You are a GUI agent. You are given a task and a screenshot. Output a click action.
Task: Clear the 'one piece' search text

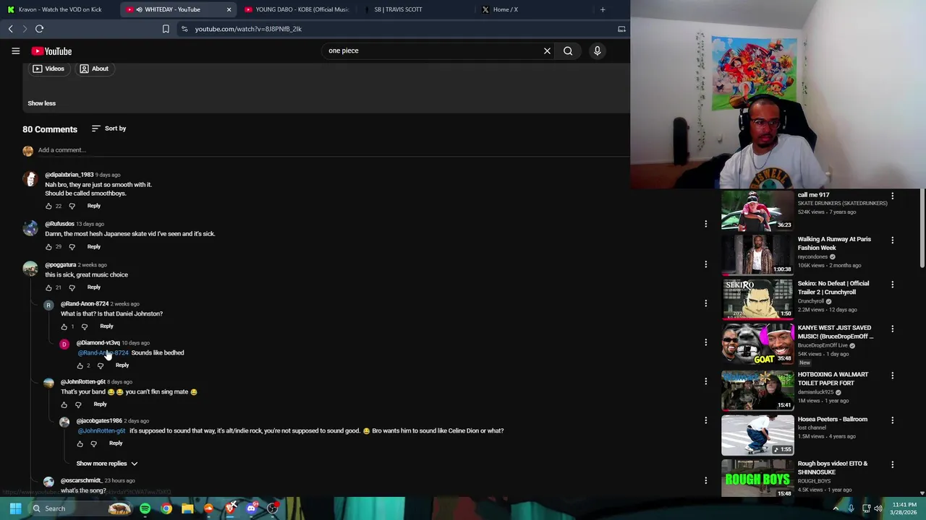click(547, 51)
